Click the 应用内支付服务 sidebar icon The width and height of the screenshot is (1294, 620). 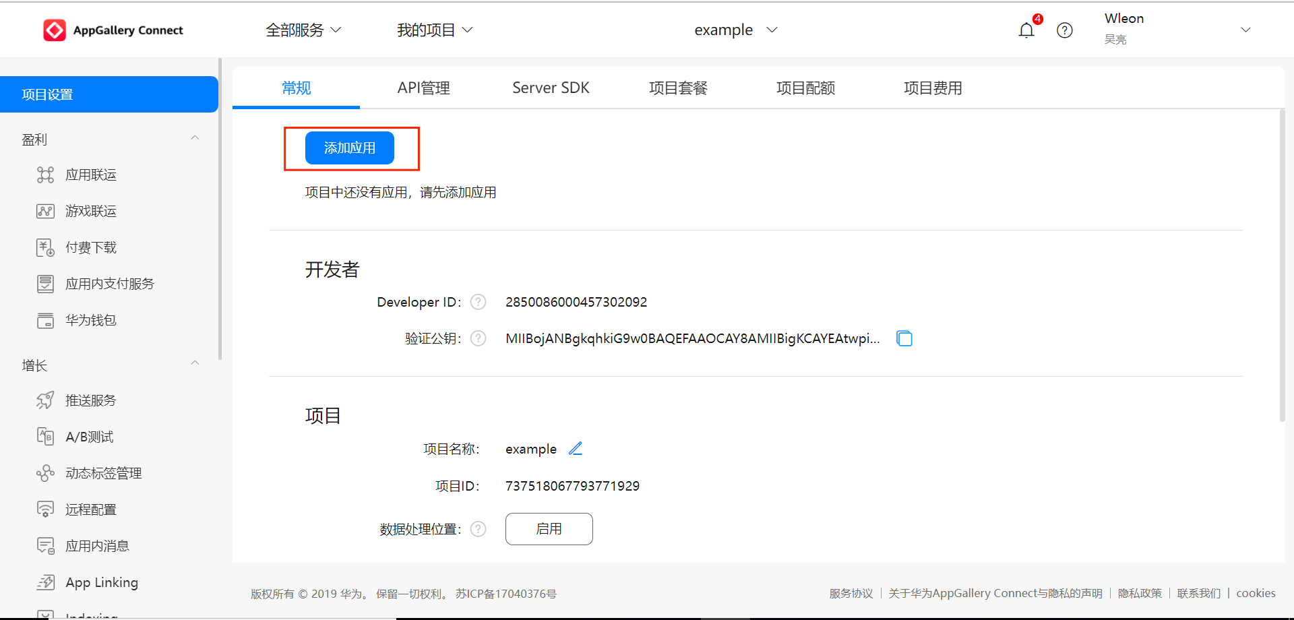pyautogui.click(x=45, y=284)
